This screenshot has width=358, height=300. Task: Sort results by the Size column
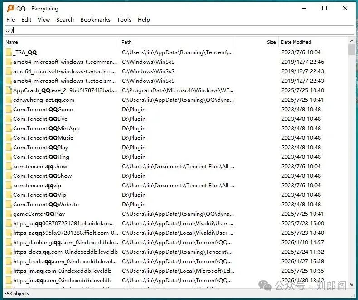click(256, 42)
